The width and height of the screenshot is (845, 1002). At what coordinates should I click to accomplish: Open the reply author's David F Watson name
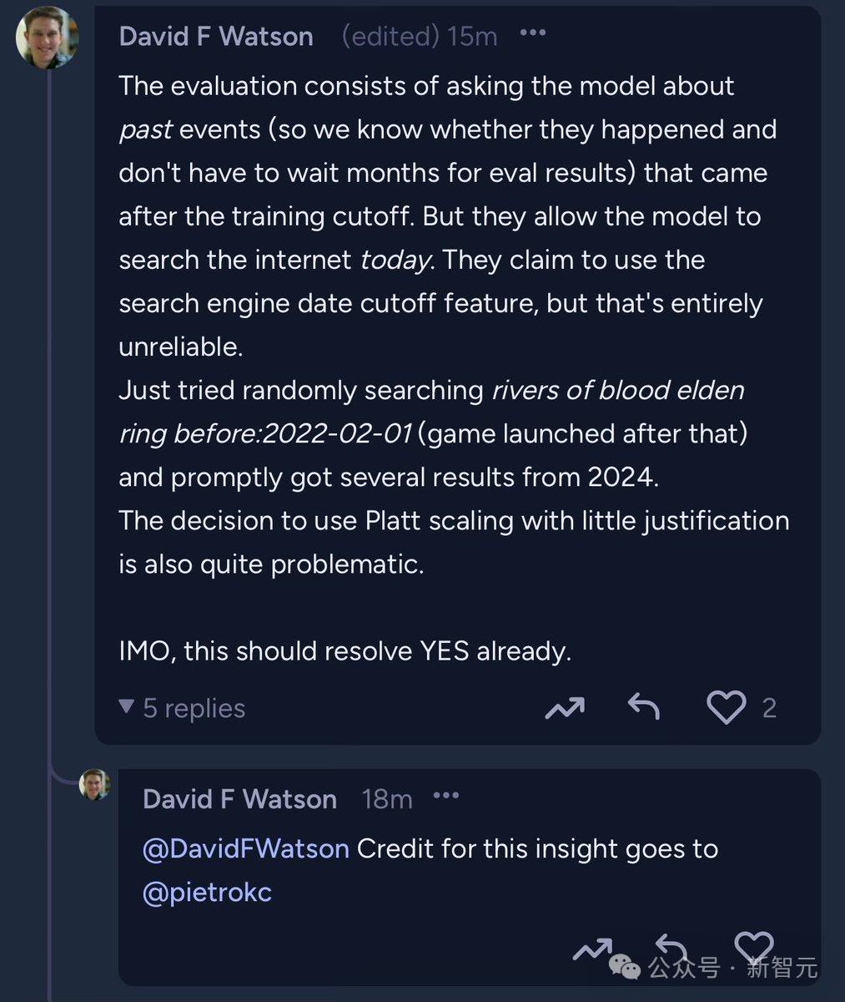click(239, 799)
